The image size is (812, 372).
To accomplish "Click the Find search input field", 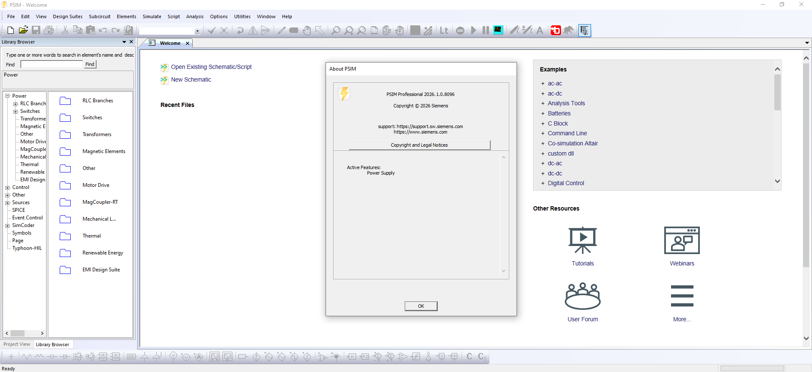I will [52, 64].
